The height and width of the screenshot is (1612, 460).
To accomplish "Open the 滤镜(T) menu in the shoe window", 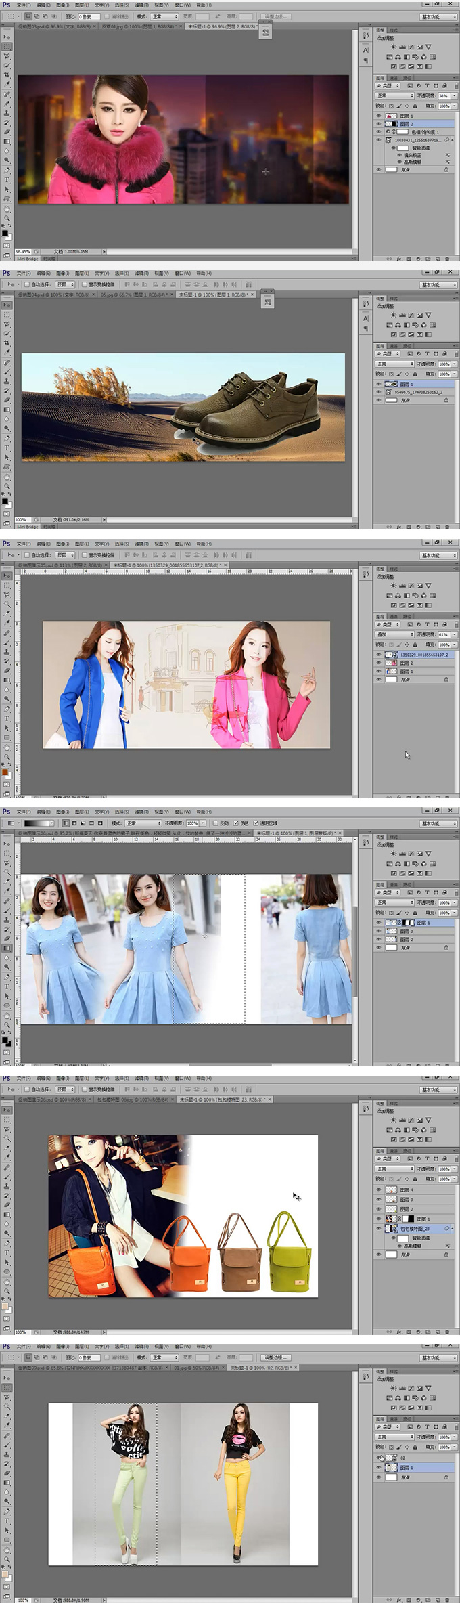I will pyautogui.click(x=141, y=274).
